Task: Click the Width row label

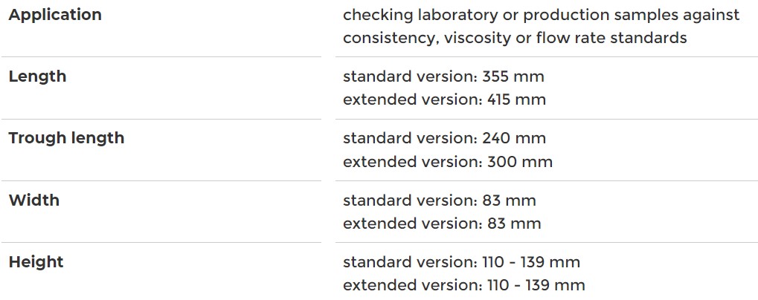Action: pyautogui.click(x=33, y=200)
